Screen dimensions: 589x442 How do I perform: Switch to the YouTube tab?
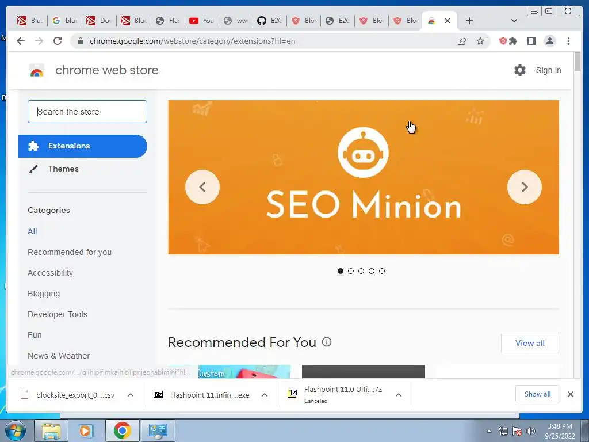coord(201,21)
